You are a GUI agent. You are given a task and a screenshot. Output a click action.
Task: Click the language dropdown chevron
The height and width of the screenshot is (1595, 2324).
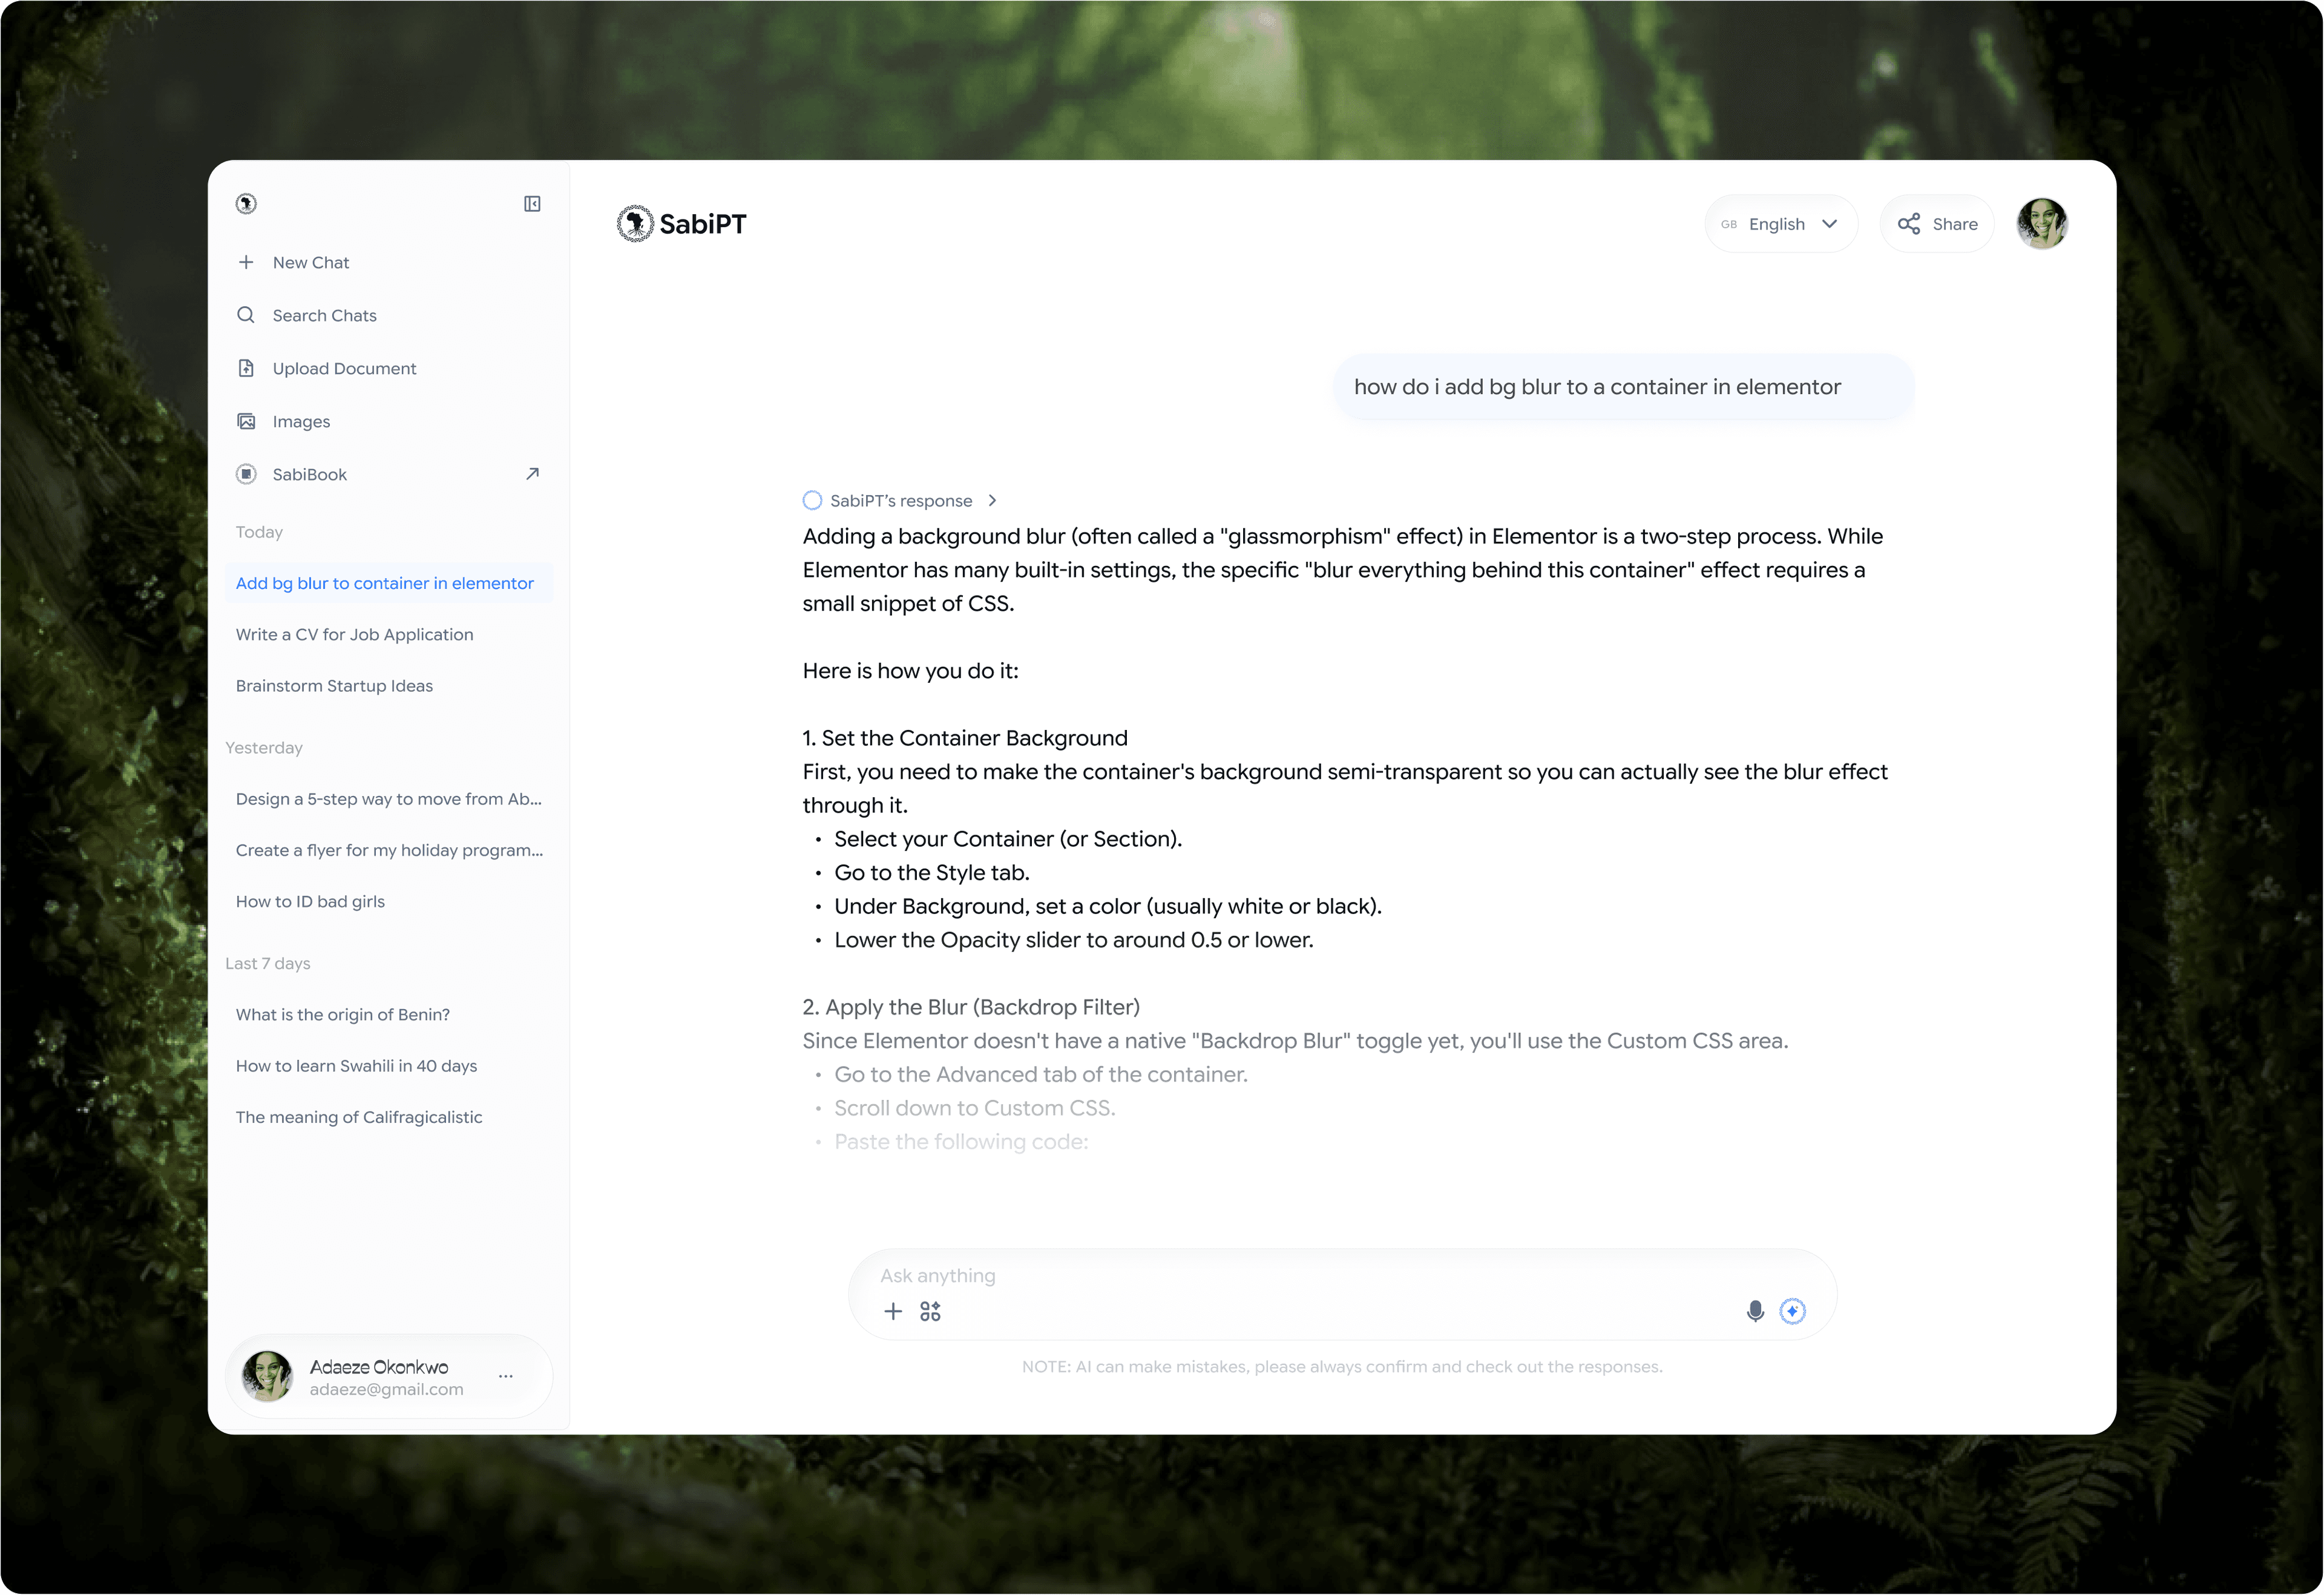tap(1830, 224)
